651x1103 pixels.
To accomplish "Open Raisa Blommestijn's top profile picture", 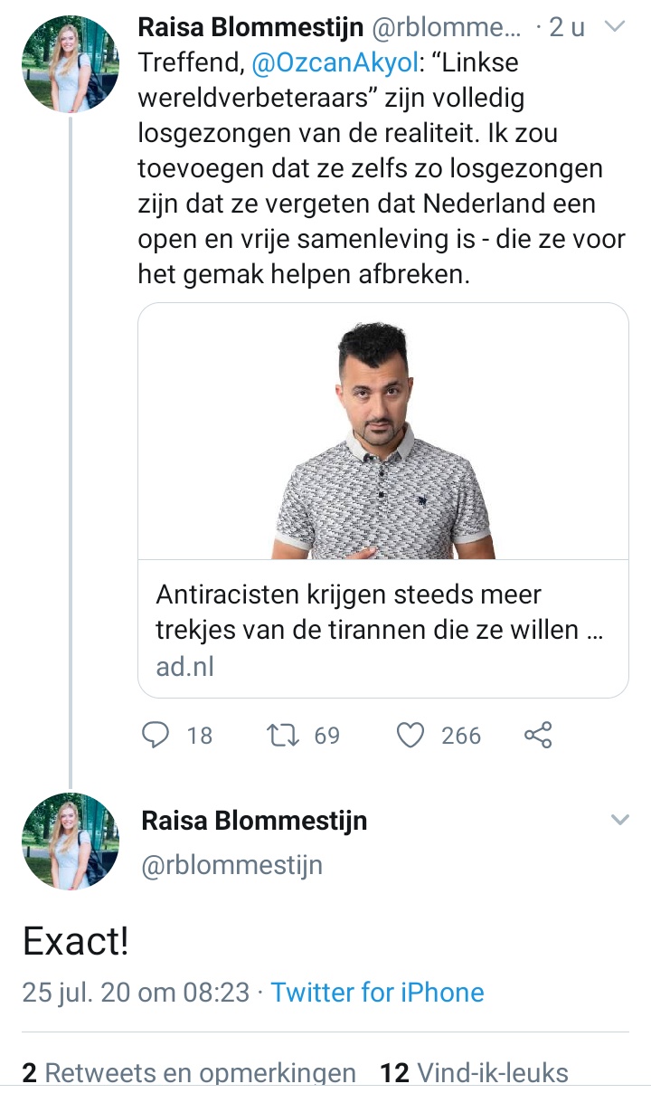I will click(70, 63).
